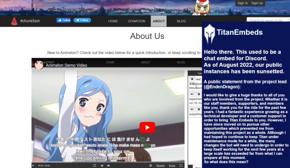290x168 pixels.
Task: Click the X next to the test dialog entry
Action: (192, 79)
